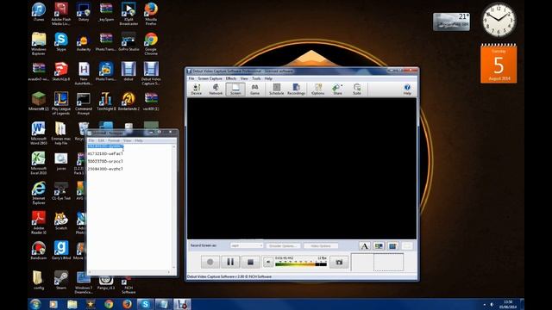Stop the recording with the square button
The width and height of the screenshot is (552, 310).
[x=250, y=262]
